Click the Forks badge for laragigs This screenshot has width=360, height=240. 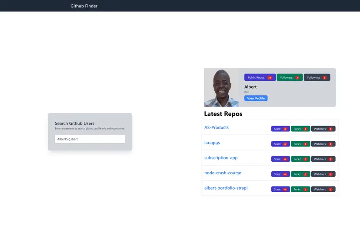[x=300, y=144]
